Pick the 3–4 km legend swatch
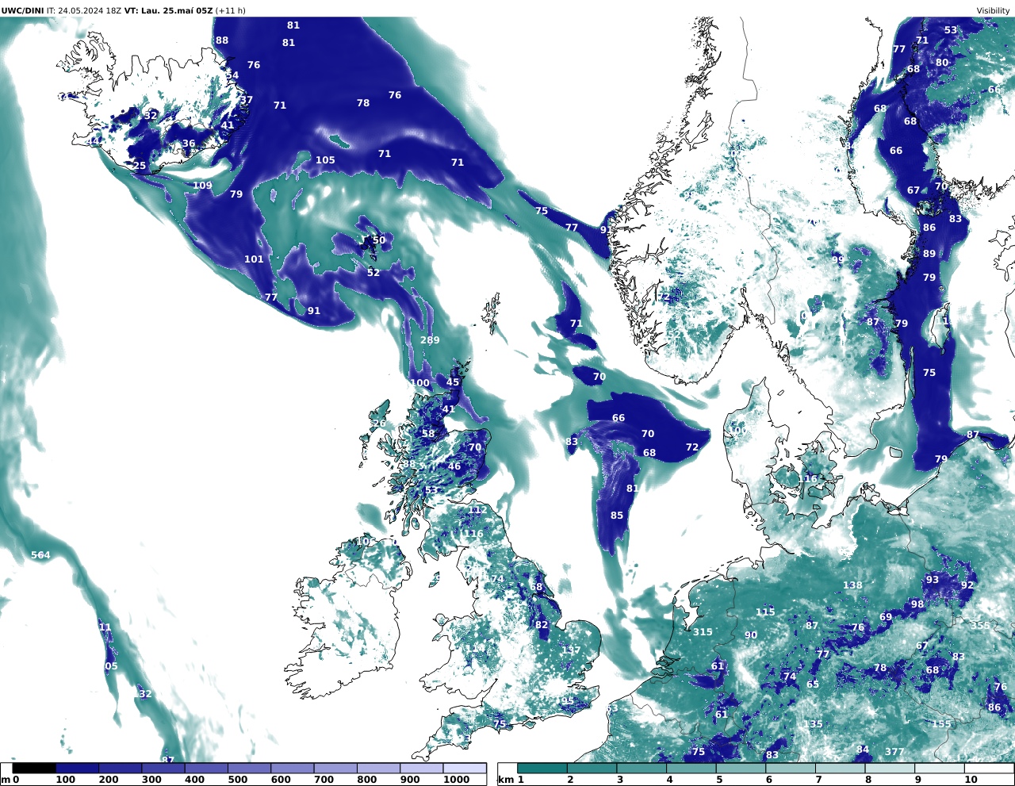The image size is (1015, 786). 642,769
